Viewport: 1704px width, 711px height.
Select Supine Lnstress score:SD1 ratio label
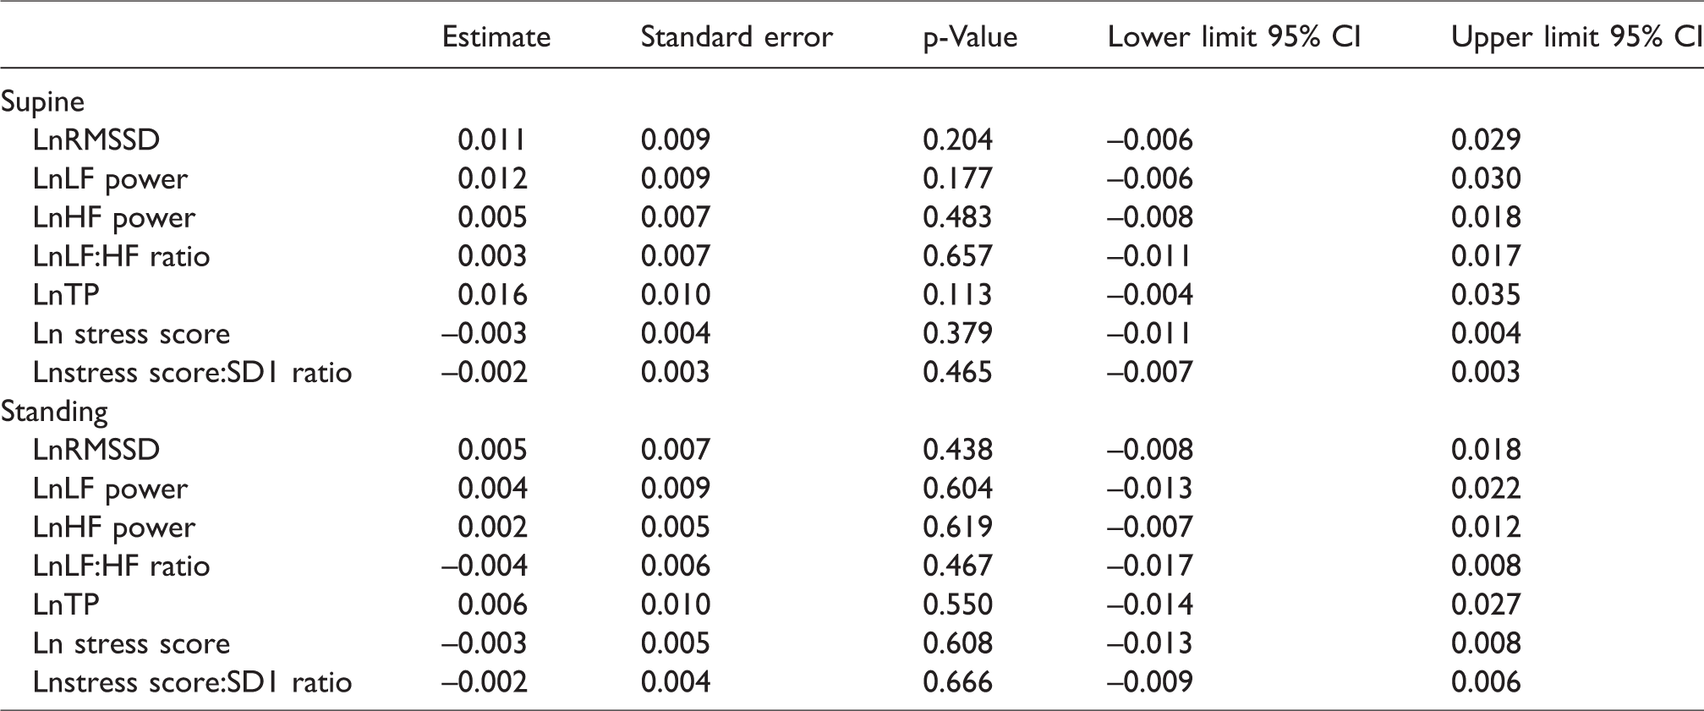192,372
